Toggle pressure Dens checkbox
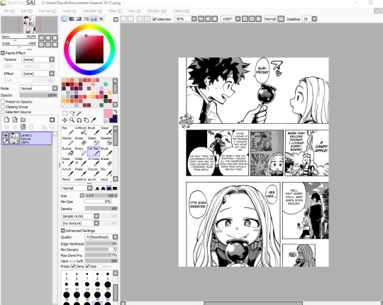Viewport: 383px width, 305px height. tap(73, 266)
